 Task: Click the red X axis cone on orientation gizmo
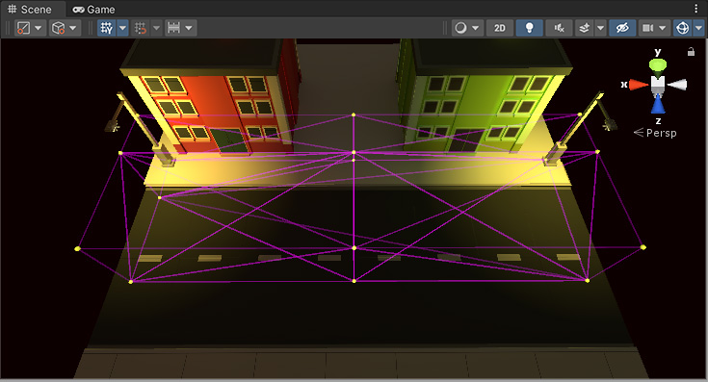[x=639, y=85]
